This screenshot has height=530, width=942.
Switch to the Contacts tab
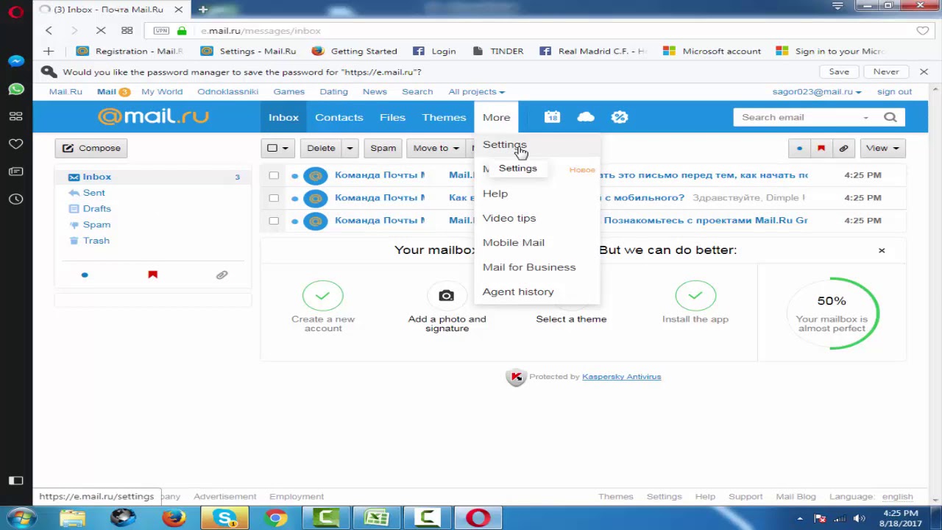(x=339, y=117)
